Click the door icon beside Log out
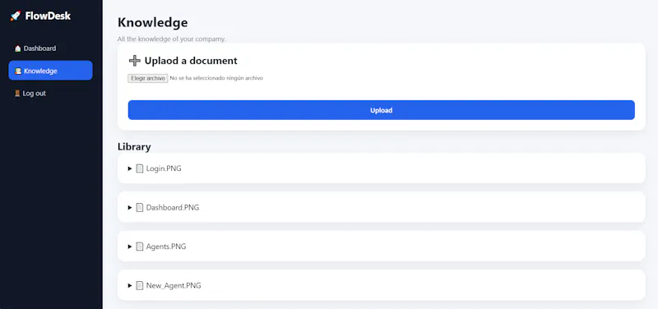The height and width of the screenshot is (309, 658). (x=17, y=94)
